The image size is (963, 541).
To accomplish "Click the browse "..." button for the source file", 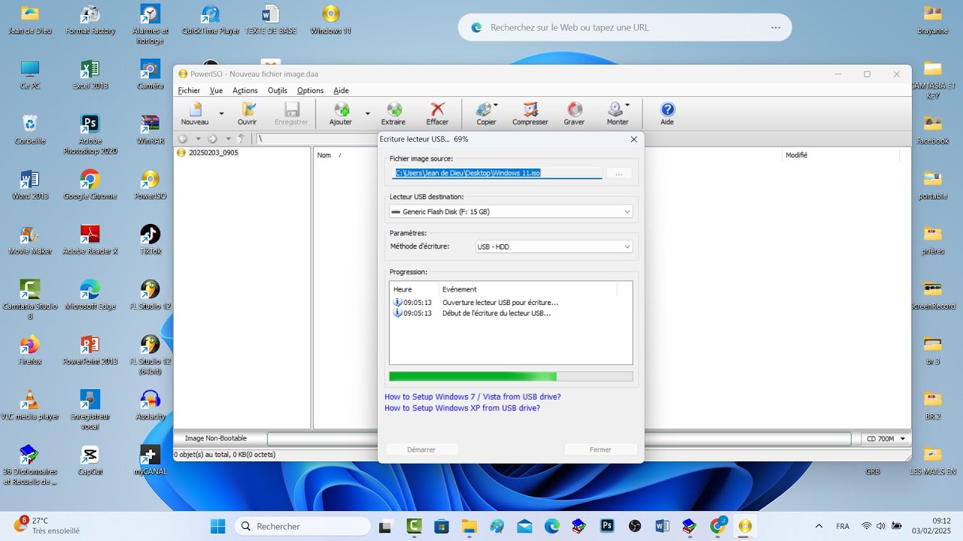I will coord(618,174).
